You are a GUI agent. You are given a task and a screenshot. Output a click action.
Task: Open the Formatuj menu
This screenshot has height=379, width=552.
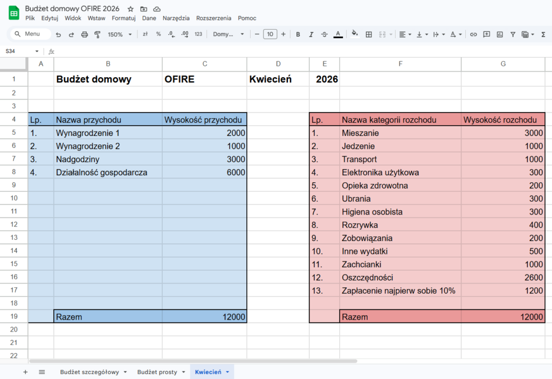(x=123, y=18)
